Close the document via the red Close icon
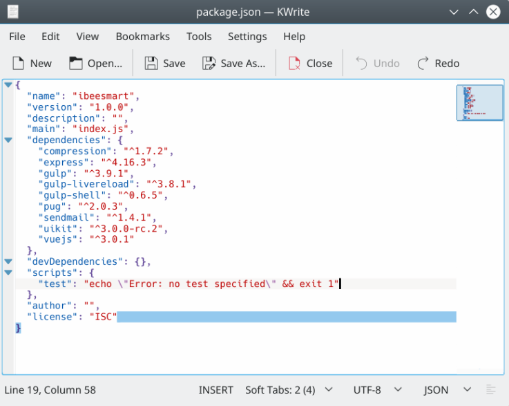509x406 pixels. (294, 63)
